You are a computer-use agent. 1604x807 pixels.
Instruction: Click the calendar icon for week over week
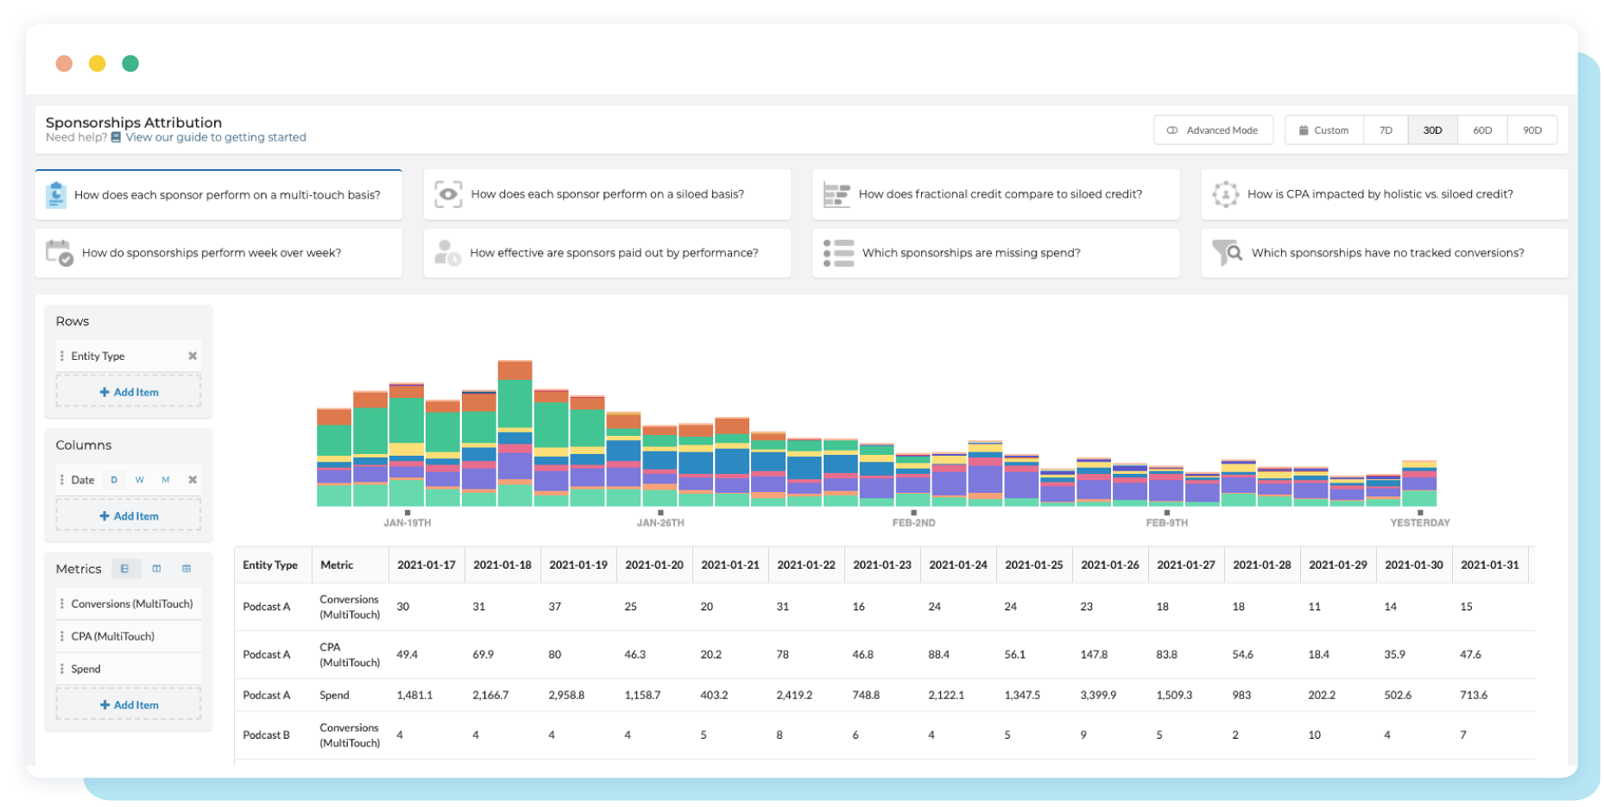(59, 253)
